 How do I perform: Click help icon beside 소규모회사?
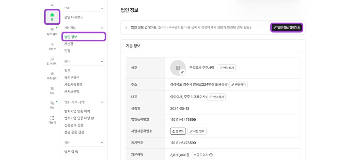click(x=211, y=155)
